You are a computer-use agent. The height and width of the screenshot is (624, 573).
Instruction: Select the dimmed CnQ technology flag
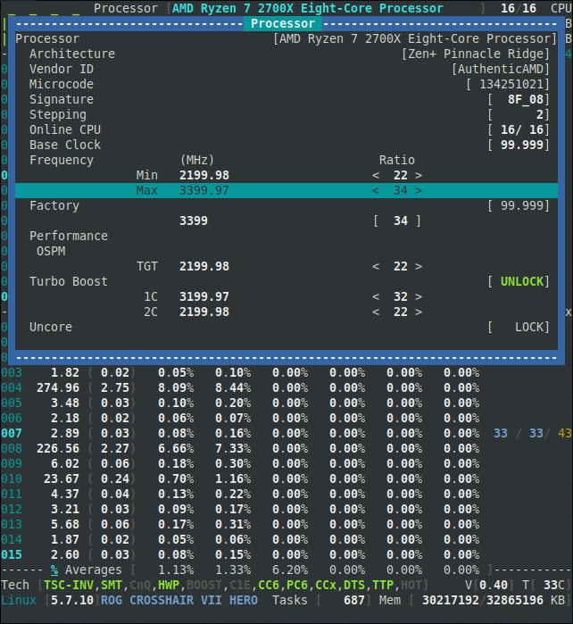click(140, 586)
